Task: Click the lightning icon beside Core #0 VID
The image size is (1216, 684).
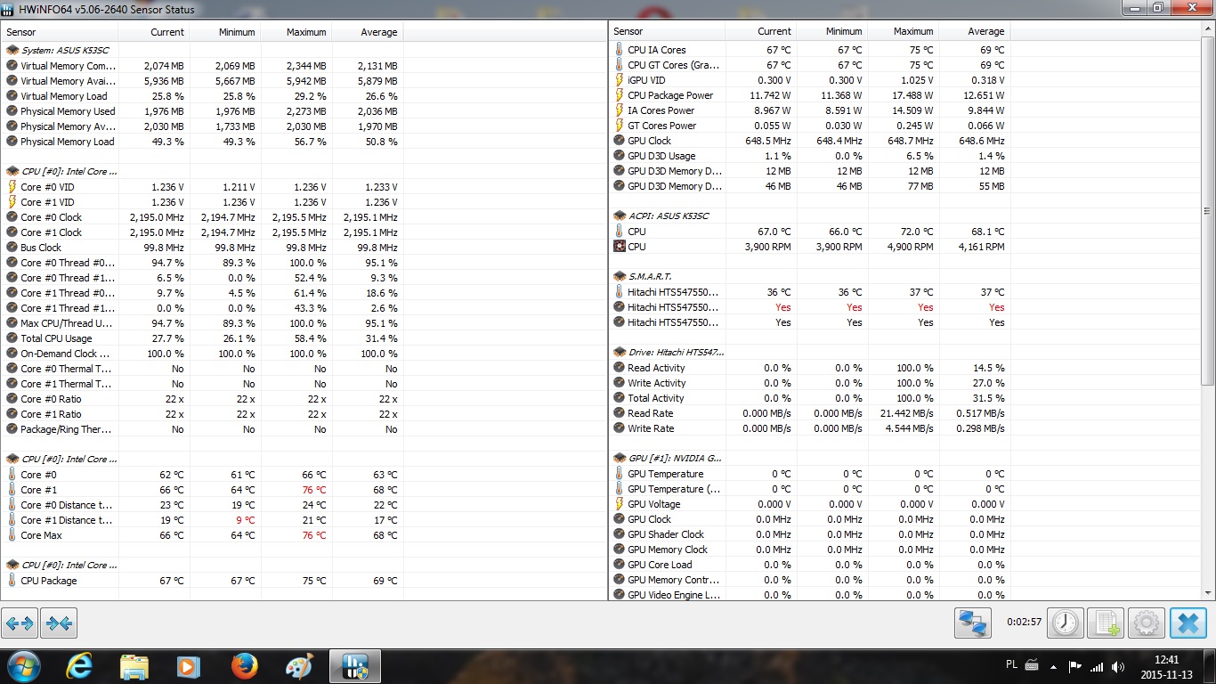Action: (x=12, y=187)
